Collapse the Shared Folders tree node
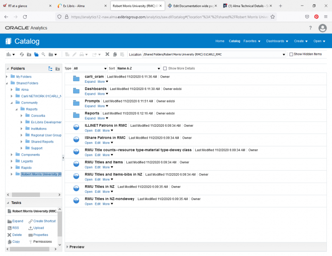This screenshot has height=256, width=332. coord(7,83)
